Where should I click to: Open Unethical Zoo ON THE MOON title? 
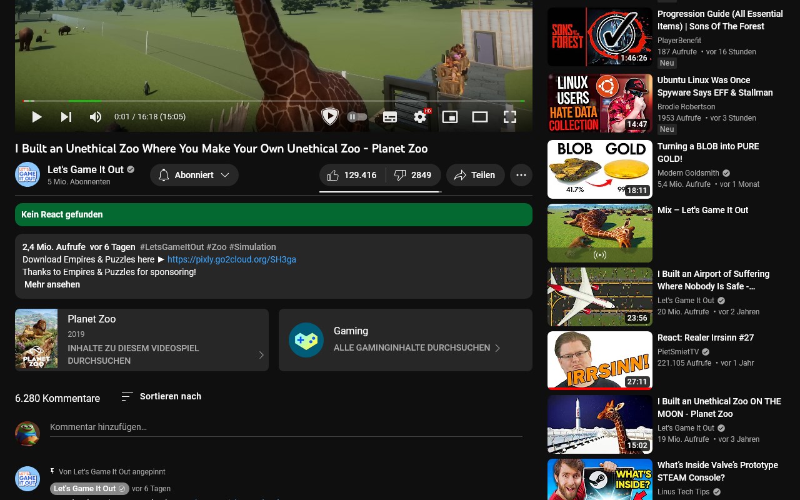point(719,407)
